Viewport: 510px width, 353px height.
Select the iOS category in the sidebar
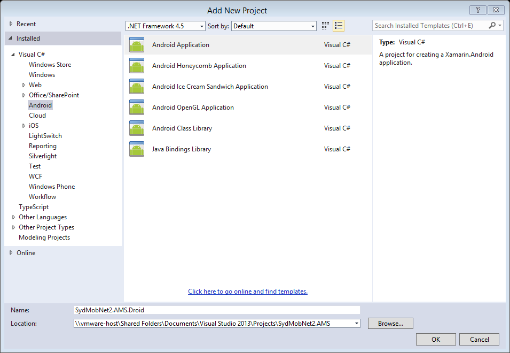coord(33,125)
